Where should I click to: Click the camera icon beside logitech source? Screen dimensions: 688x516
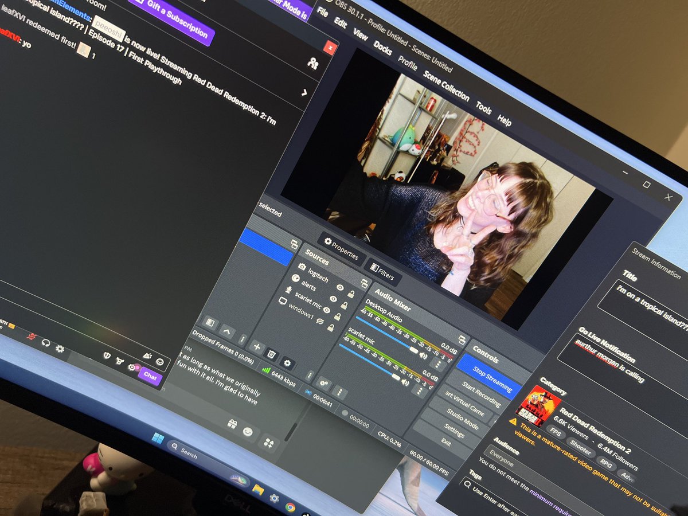(x=302, y=267)
